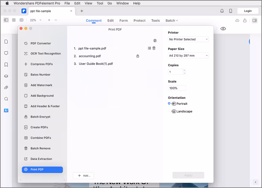
Task: Select OCR Text Recognition in sidebar
Action: coord(42,54)
